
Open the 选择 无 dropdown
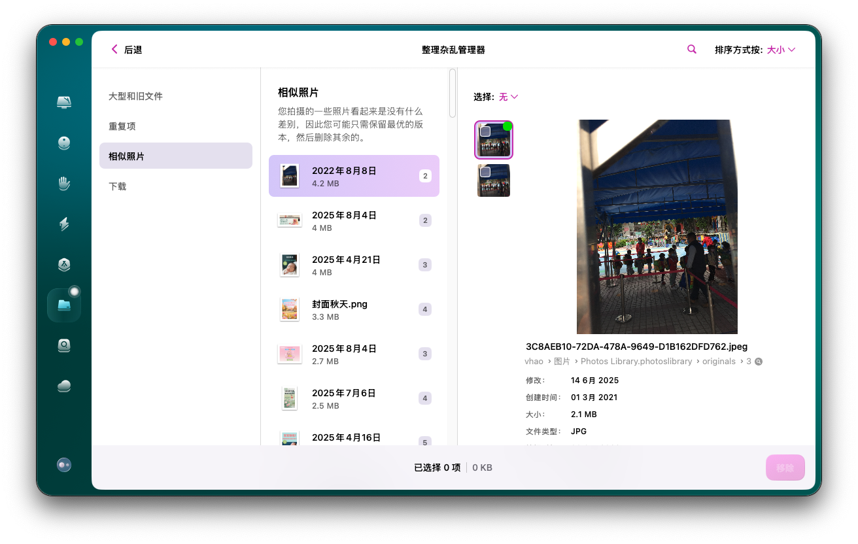(x=508, y=97)
